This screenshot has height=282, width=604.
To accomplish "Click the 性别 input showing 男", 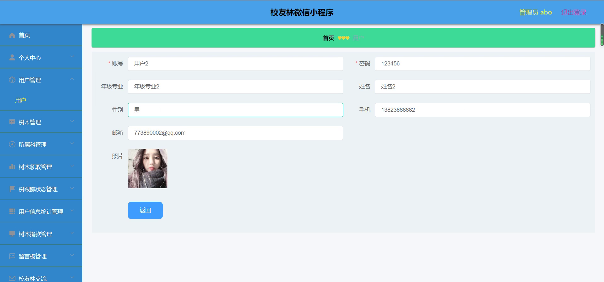I will (x=235, y=110).
